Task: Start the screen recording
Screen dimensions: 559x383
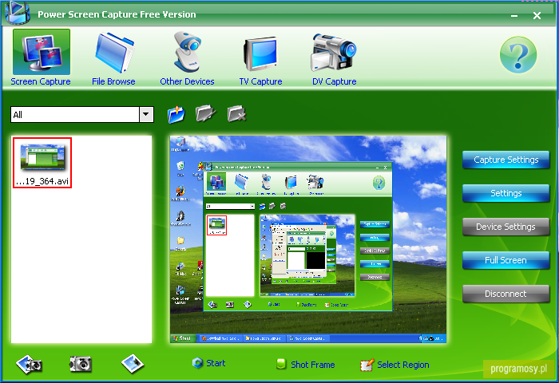Action: pyautogui.click(x=208, y=363)
